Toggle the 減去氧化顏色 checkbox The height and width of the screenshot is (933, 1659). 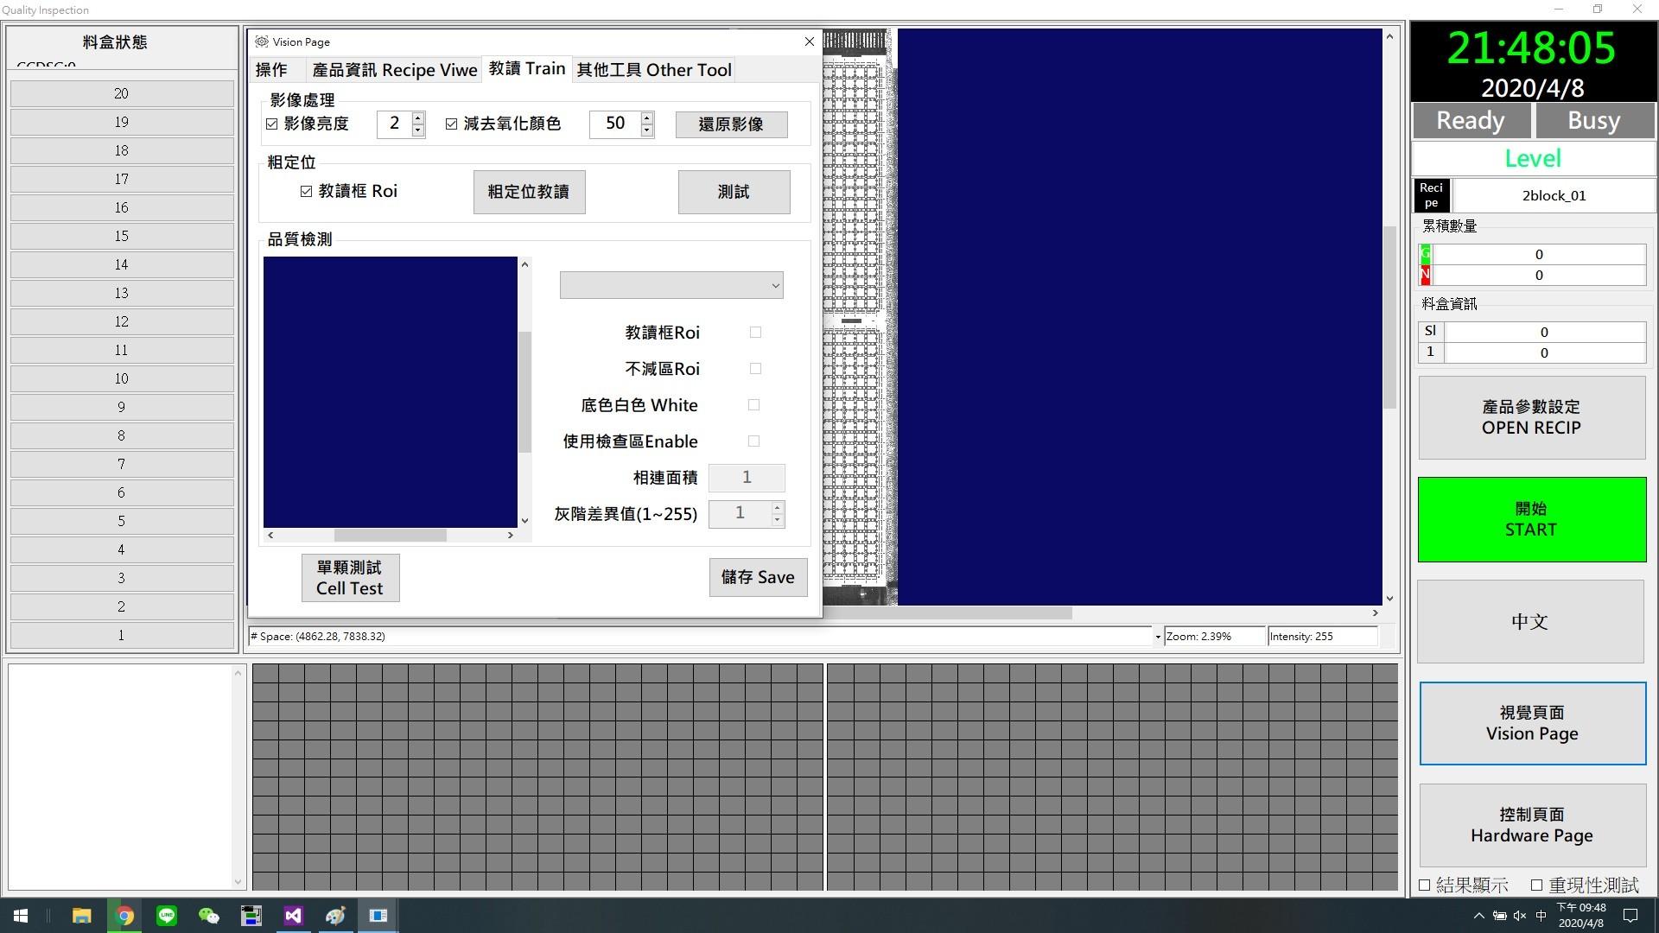click(451, 124)
